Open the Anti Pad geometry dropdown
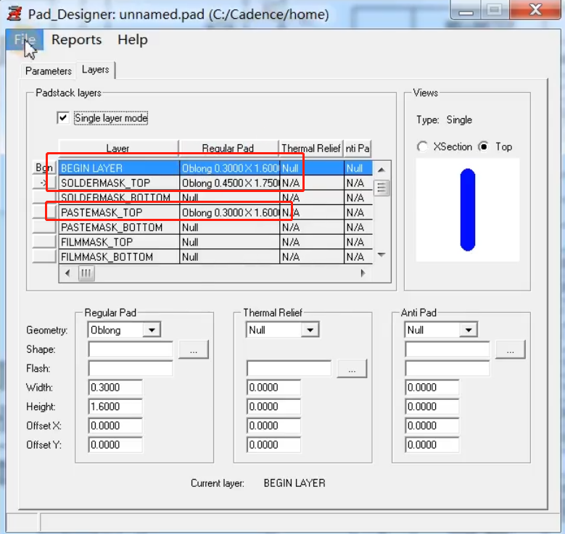The width and height of the screenshot is (565, 534). pos(469,330)
